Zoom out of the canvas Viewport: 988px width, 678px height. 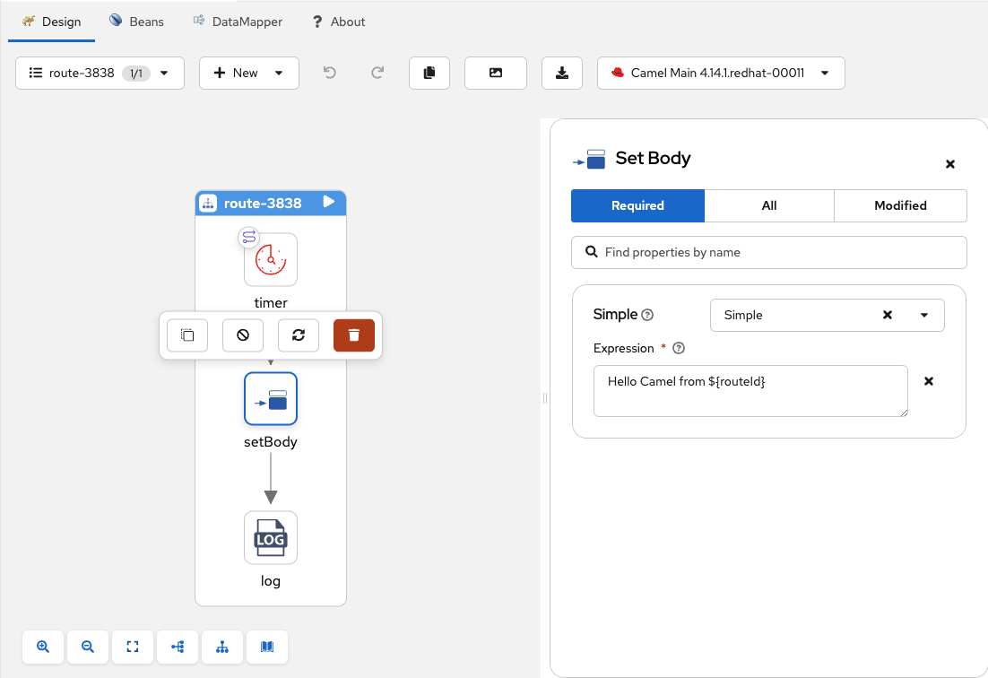(88, 647)
